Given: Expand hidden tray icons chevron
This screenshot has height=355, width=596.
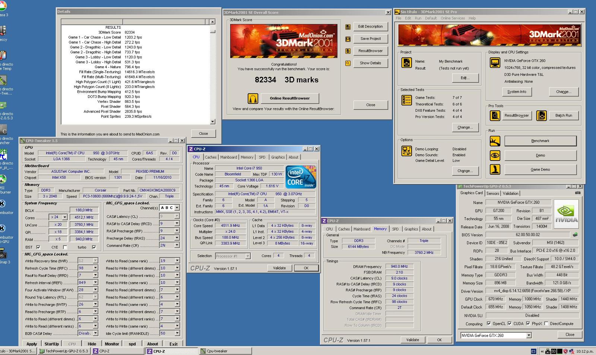Looking at the screenshot, I should [542, 351].
